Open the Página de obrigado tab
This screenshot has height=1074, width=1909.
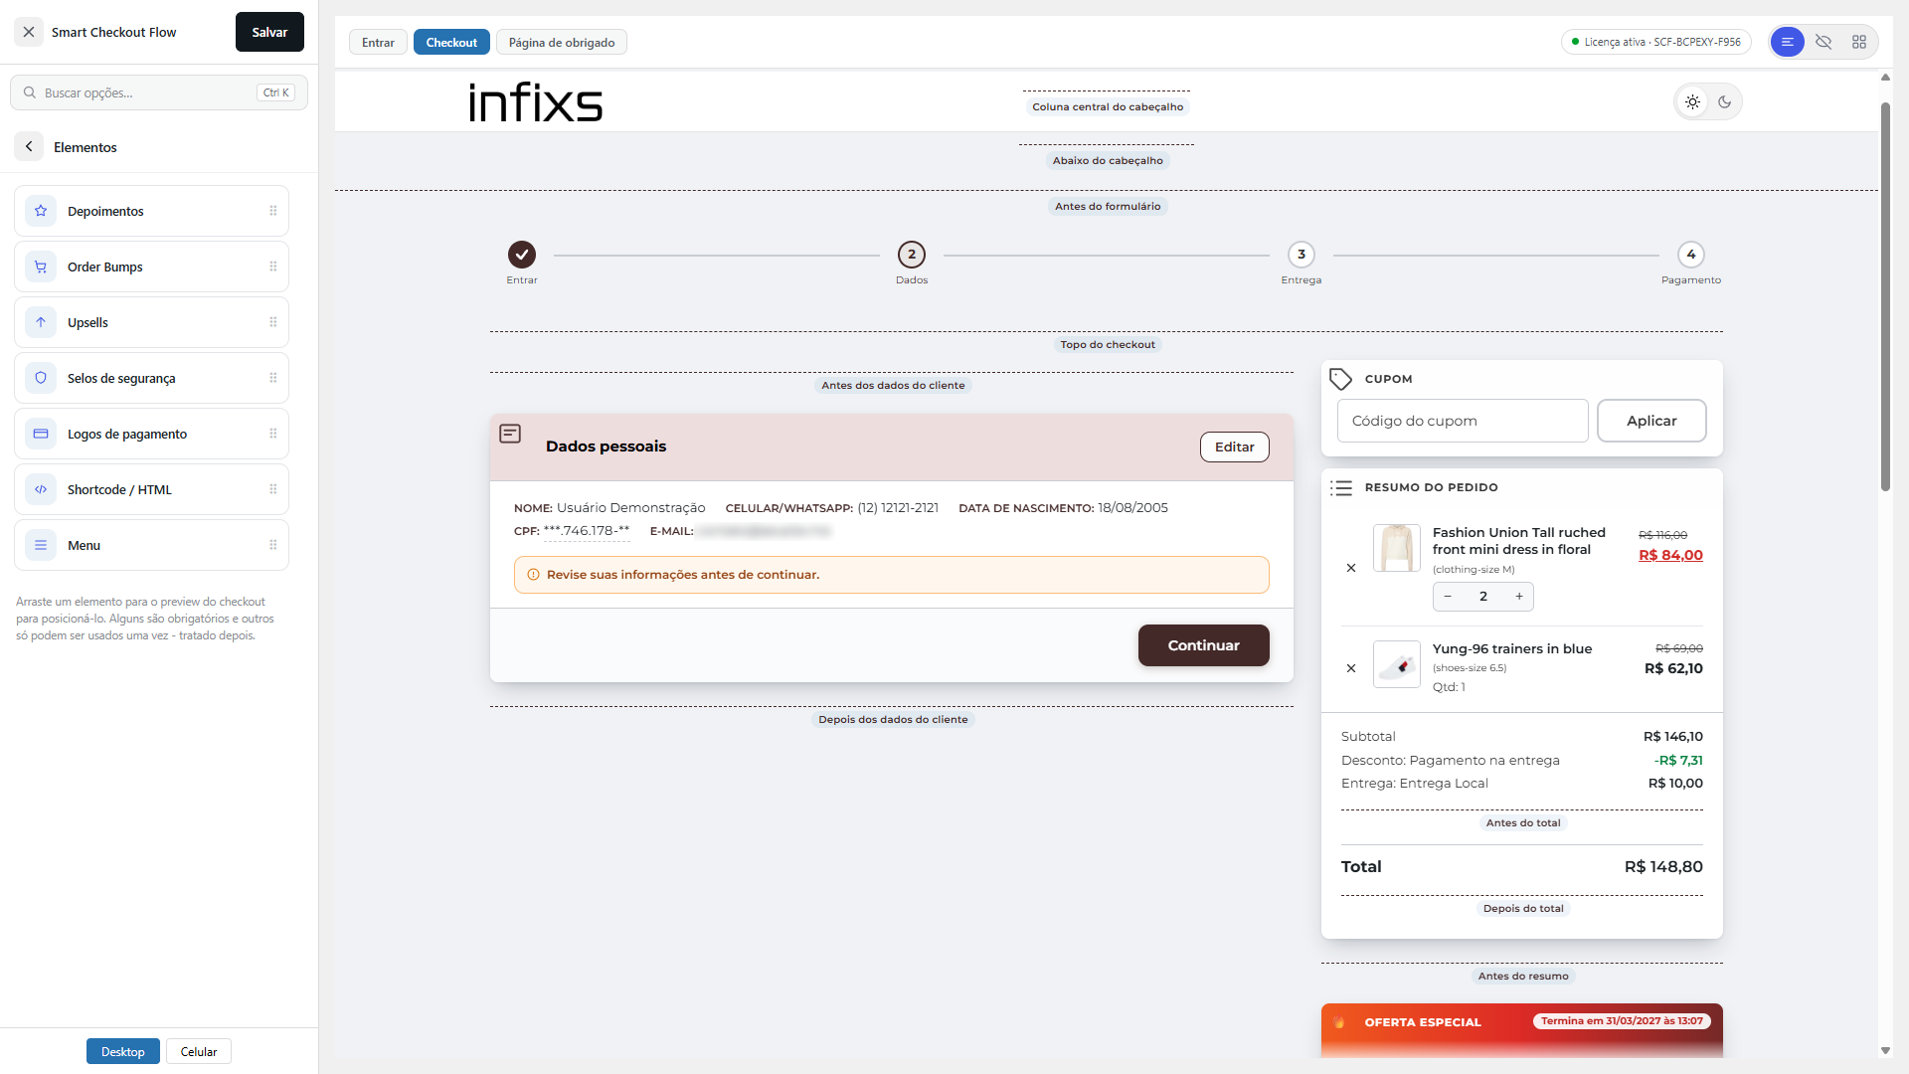click(562, 42)
